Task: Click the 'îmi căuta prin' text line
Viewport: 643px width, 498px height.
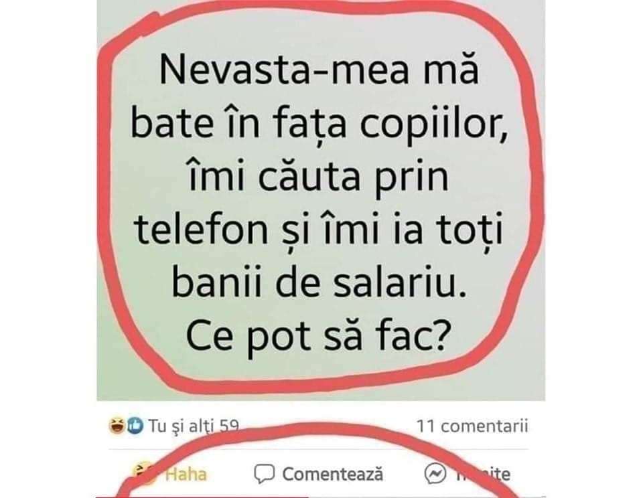Action: (318, 177)
